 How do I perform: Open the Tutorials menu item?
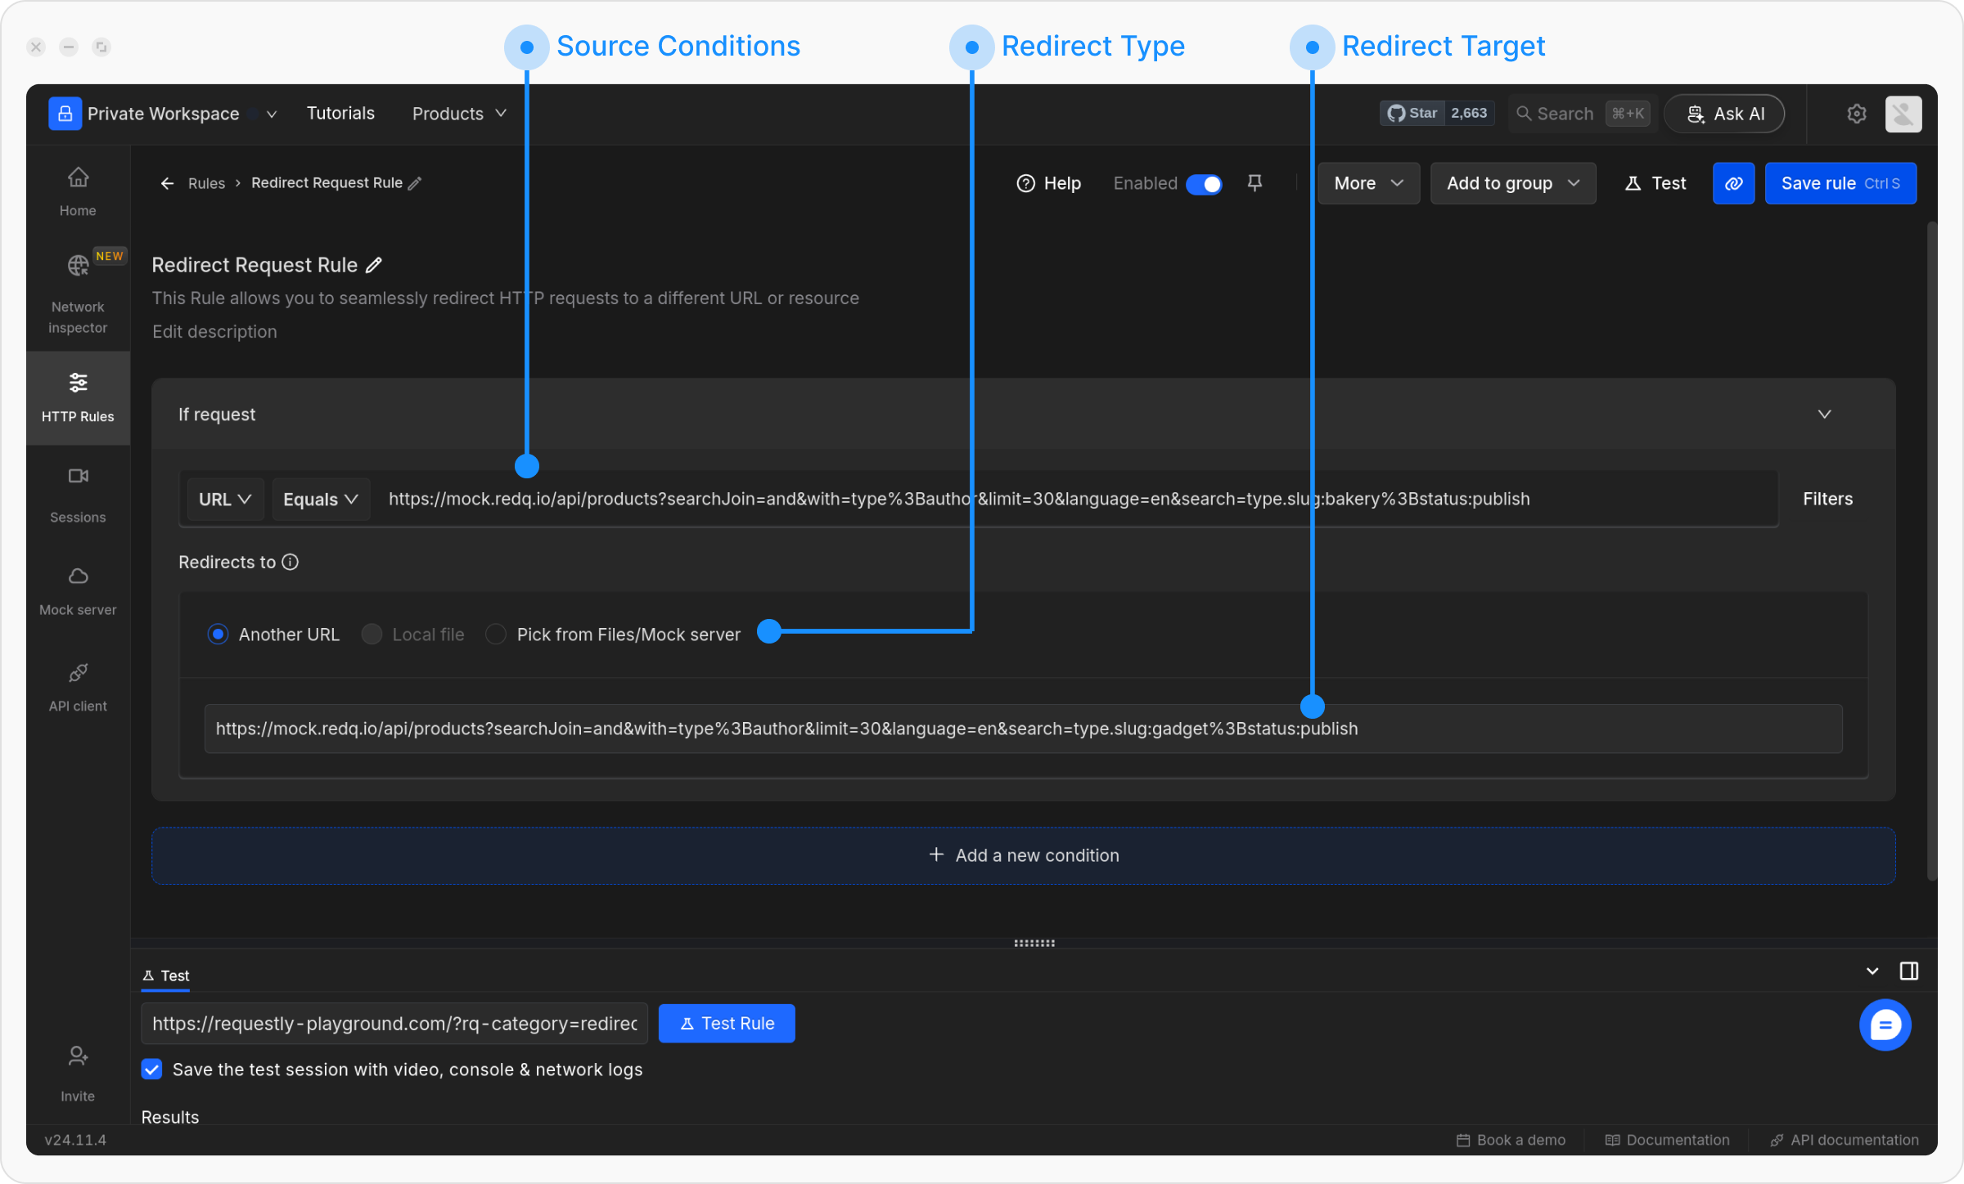point(340,114)
